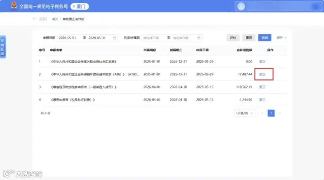Go to next page arrow
The image size is (324, 180).
point(280,113)
